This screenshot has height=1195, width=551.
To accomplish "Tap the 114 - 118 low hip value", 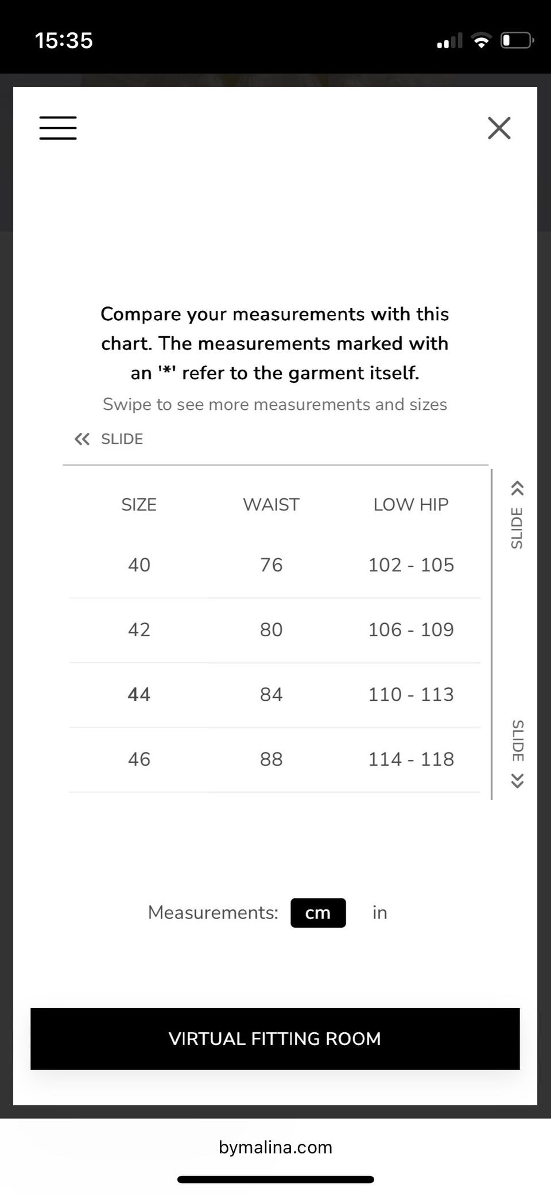I will point(411,759).
